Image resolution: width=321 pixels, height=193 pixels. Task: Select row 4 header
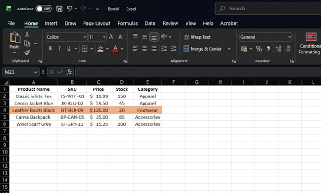[x=5, y=110]
